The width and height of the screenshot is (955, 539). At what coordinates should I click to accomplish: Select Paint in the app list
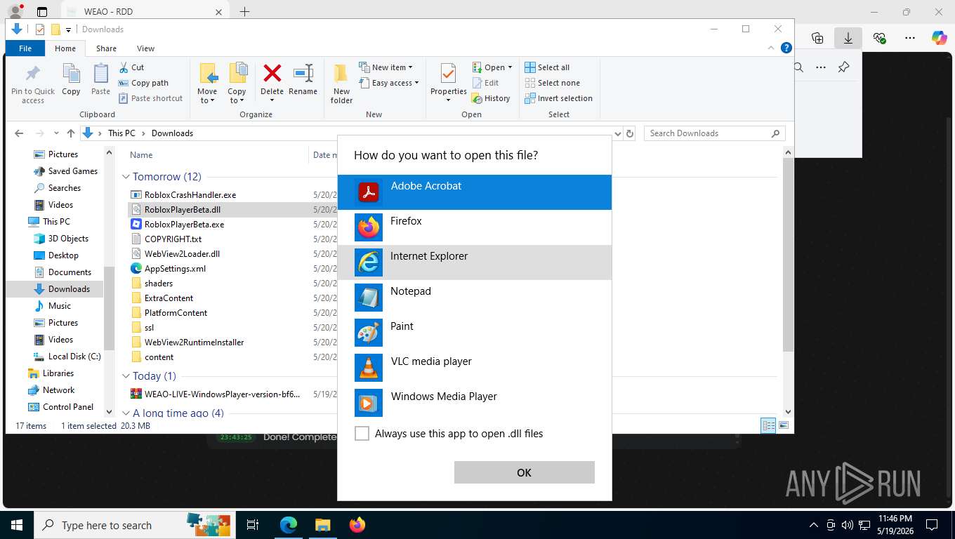475,332
